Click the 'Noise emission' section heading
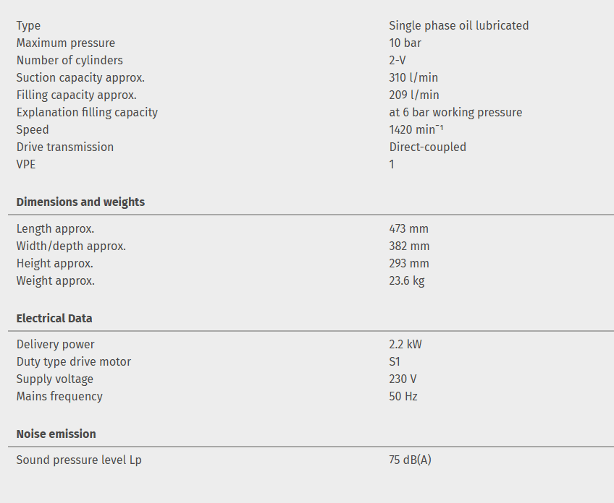Image resolution: width=614 pixels, height=503 pixels. pyautogui.click(x=56, y=434)
